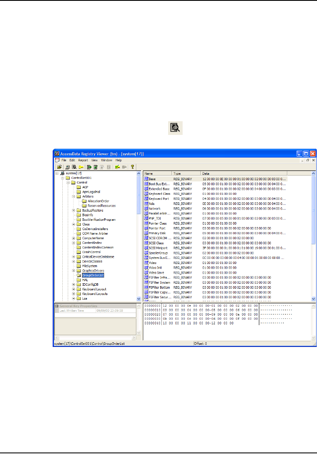Select the SCSI Miniport value row
The height and width of the screenshot is (468, 317).
tap(215, 248)
